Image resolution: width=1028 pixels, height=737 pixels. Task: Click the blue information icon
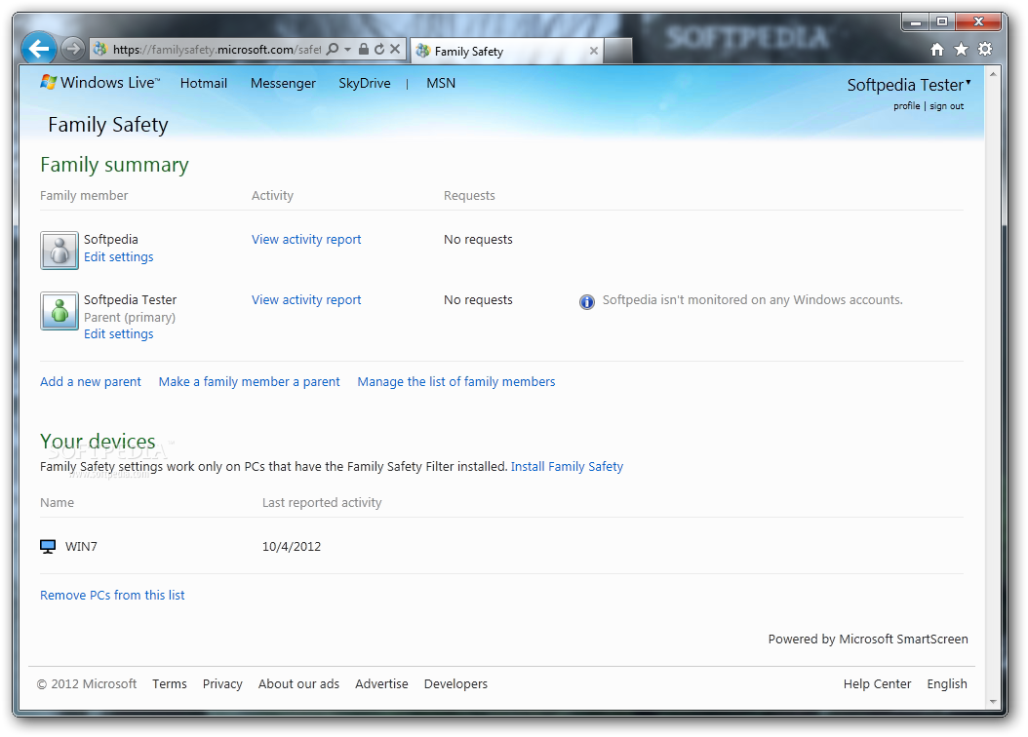[586, 301]
